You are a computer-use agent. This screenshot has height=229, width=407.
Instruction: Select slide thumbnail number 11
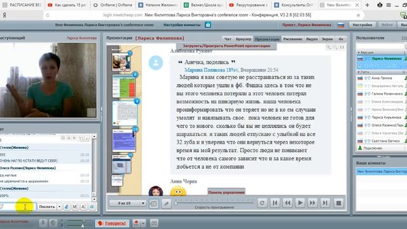[x=121, y=164]
